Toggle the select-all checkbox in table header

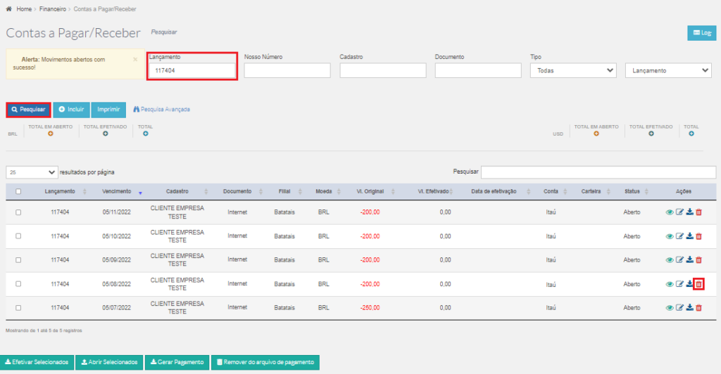(x=18, y=191)
